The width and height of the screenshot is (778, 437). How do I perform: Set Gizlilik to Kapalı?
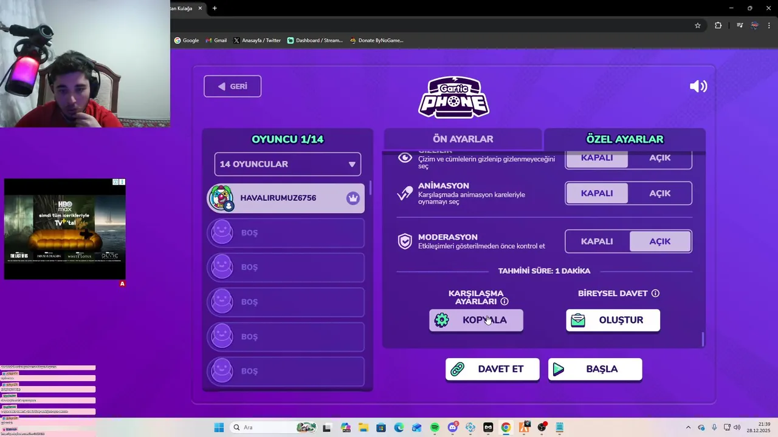point(597,158)
